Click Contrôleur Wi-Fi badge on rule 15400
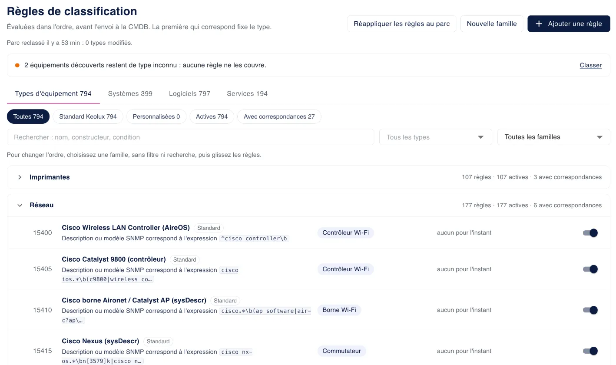The height and width of the screenshot is (365, 616). point(346,233)
